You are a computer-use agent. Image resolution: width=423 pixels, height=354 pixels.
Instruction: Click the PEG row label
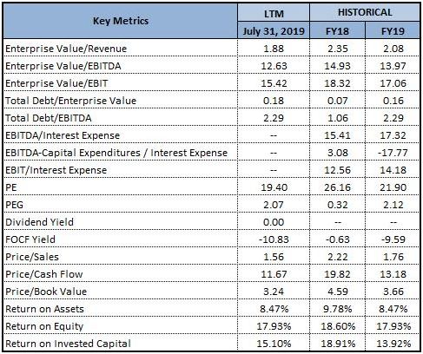point(14,205)
